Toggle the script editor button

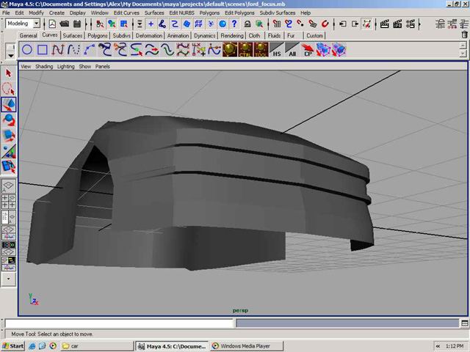coord(463,323)
